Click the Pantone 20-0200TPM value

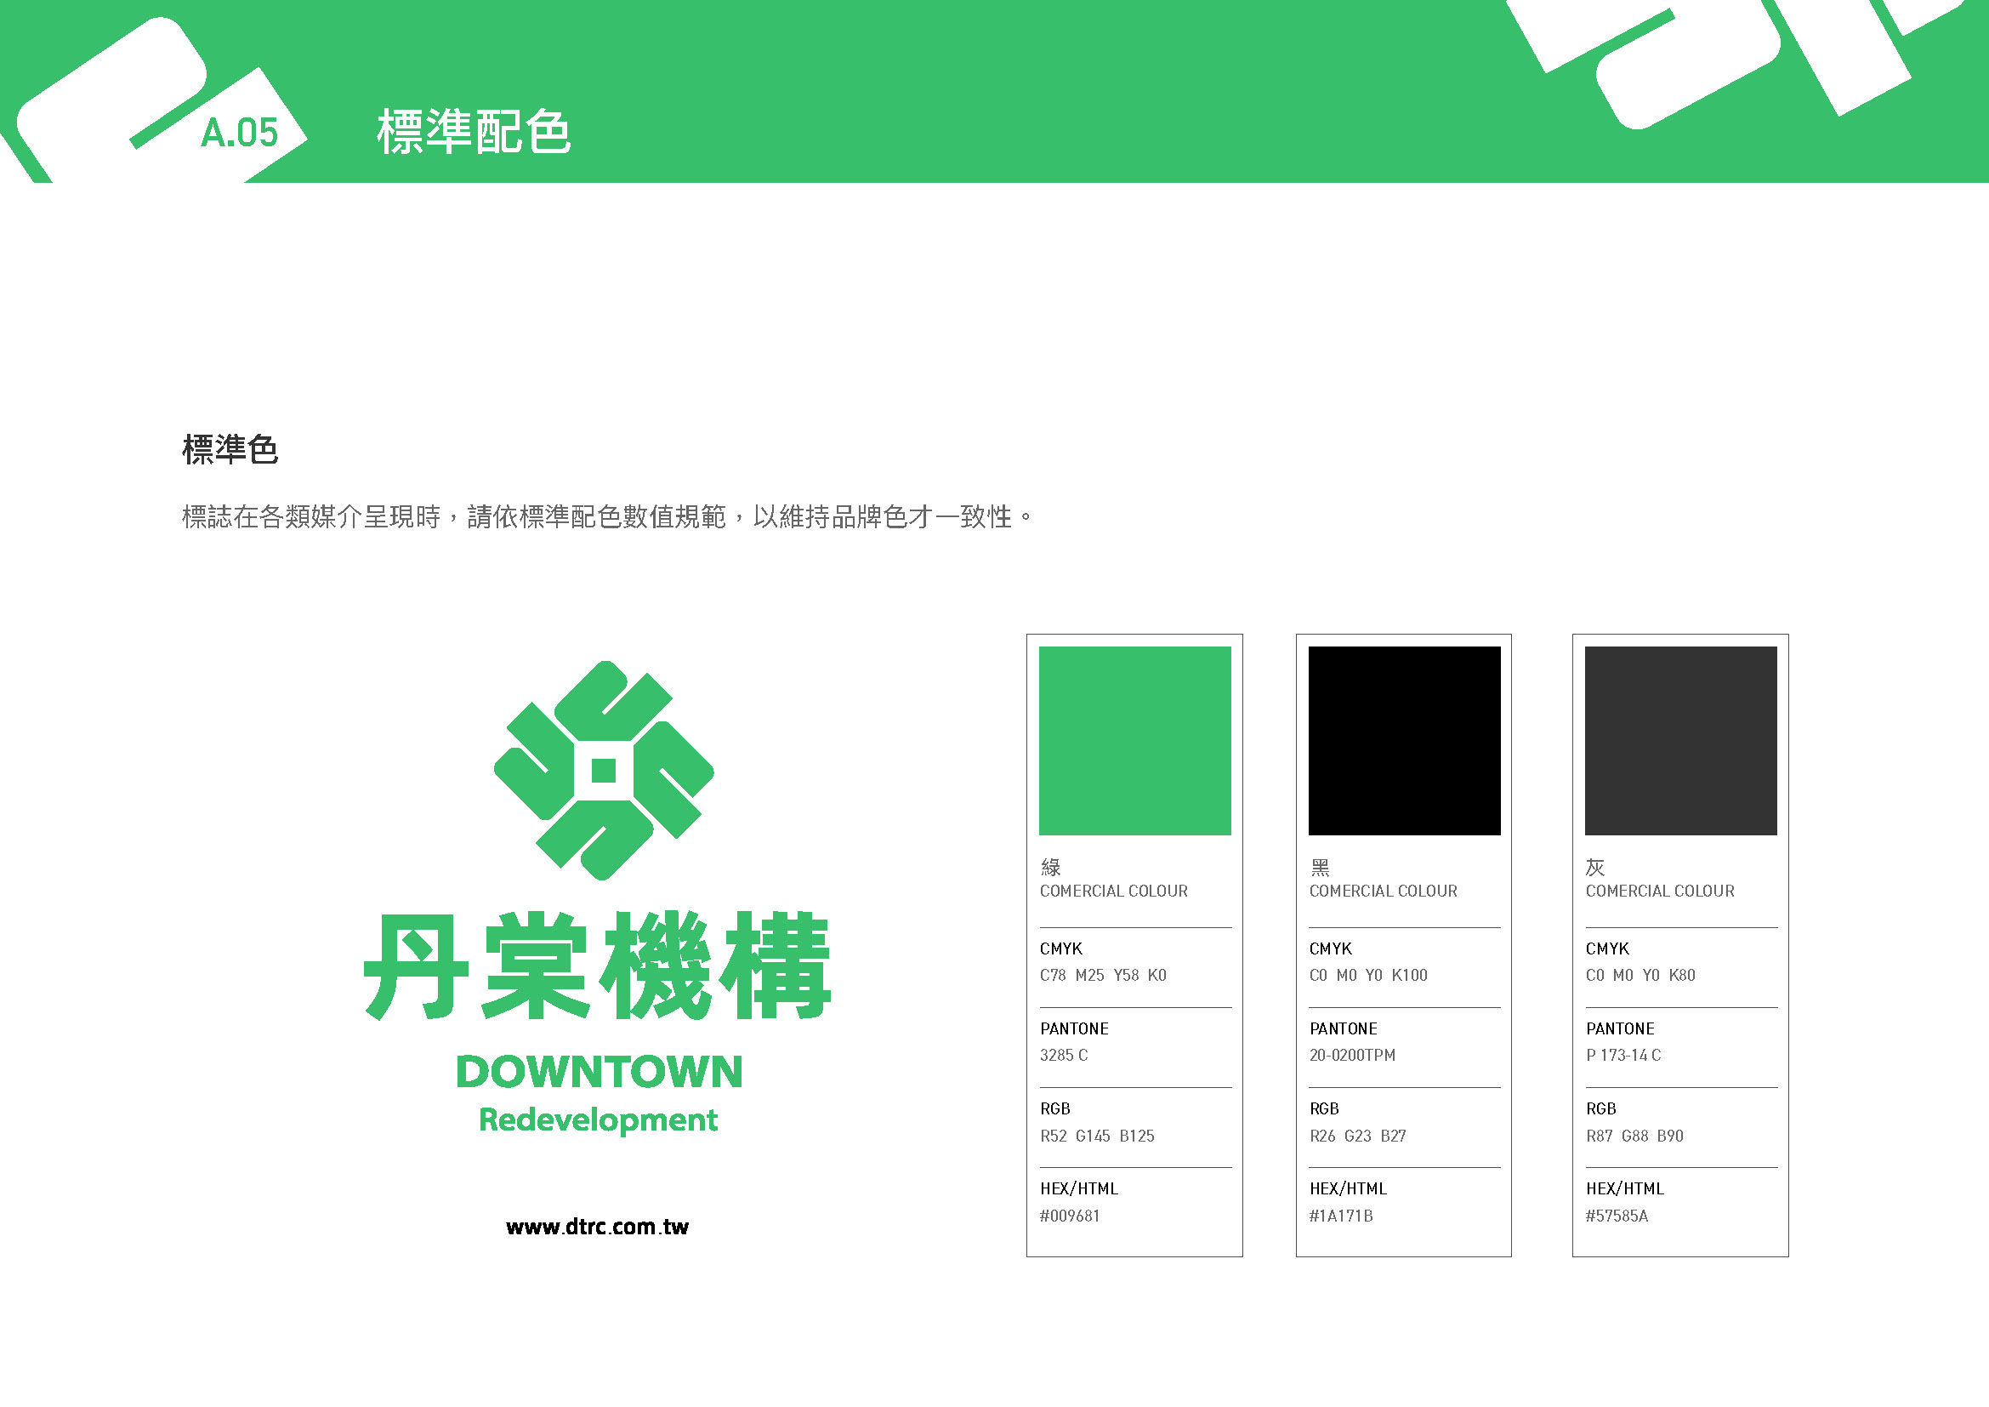click(x=1351, y=1055)
